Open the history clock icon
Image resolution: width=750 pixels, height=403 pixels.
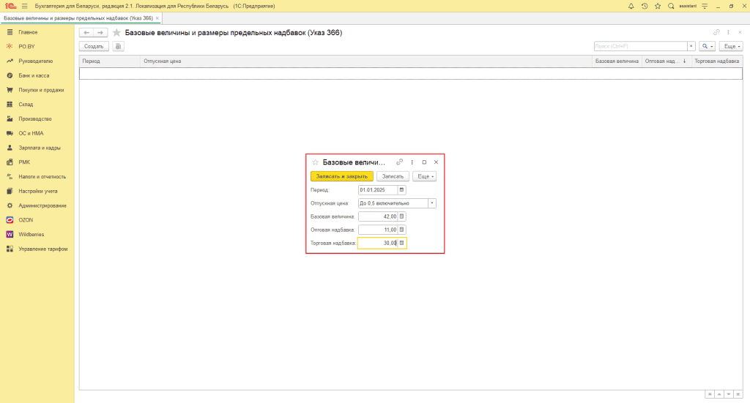[645, 6]
